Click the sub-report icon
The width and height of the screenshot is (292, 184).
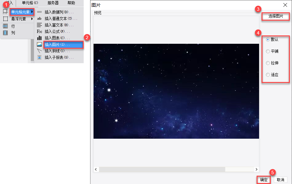39,57
